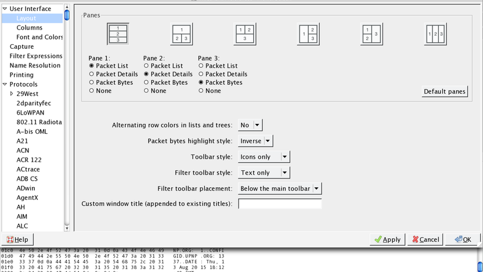This screenshot has width=483, height=272.
Task: Set Pane 1 to None
Action: click(100, 91)
